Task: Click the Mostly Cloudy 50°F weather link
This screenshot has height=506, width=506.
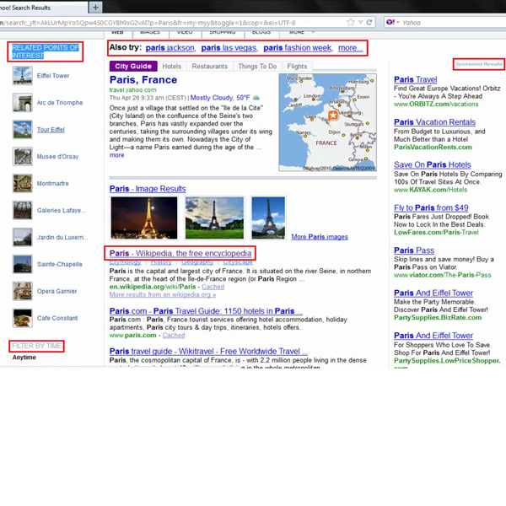Action: click(220, 98)
